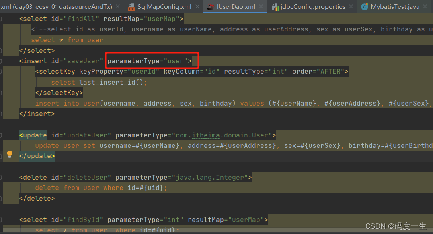Click id="updateUser" attribute
The height and width of the screenshot is (234, 433).
click(81, 135)
